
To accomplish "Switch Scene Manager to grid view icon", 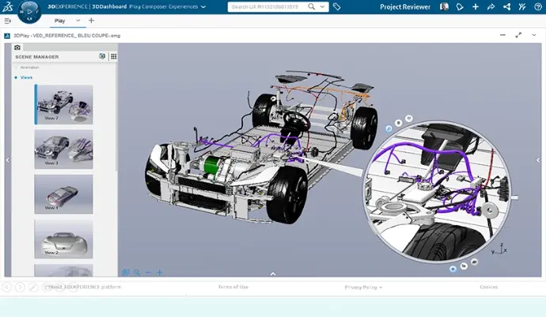I will (x=113, y=56).
